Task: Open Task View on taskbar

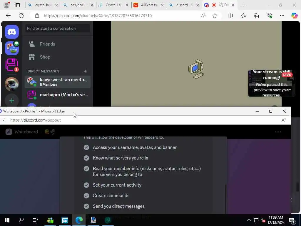Action: point(35,220)
